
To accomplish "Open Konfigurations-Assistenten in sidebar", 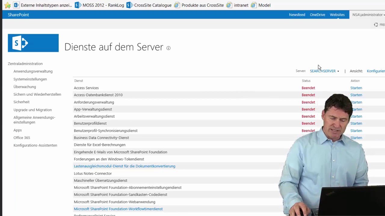I will pos(35,145).
